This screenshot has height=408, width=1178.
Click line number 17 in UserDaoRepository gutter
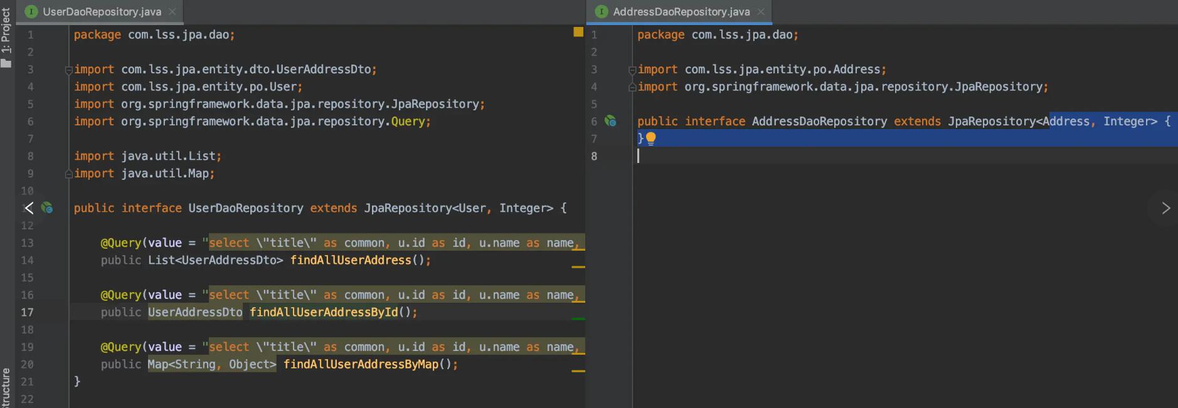(27, 312)
